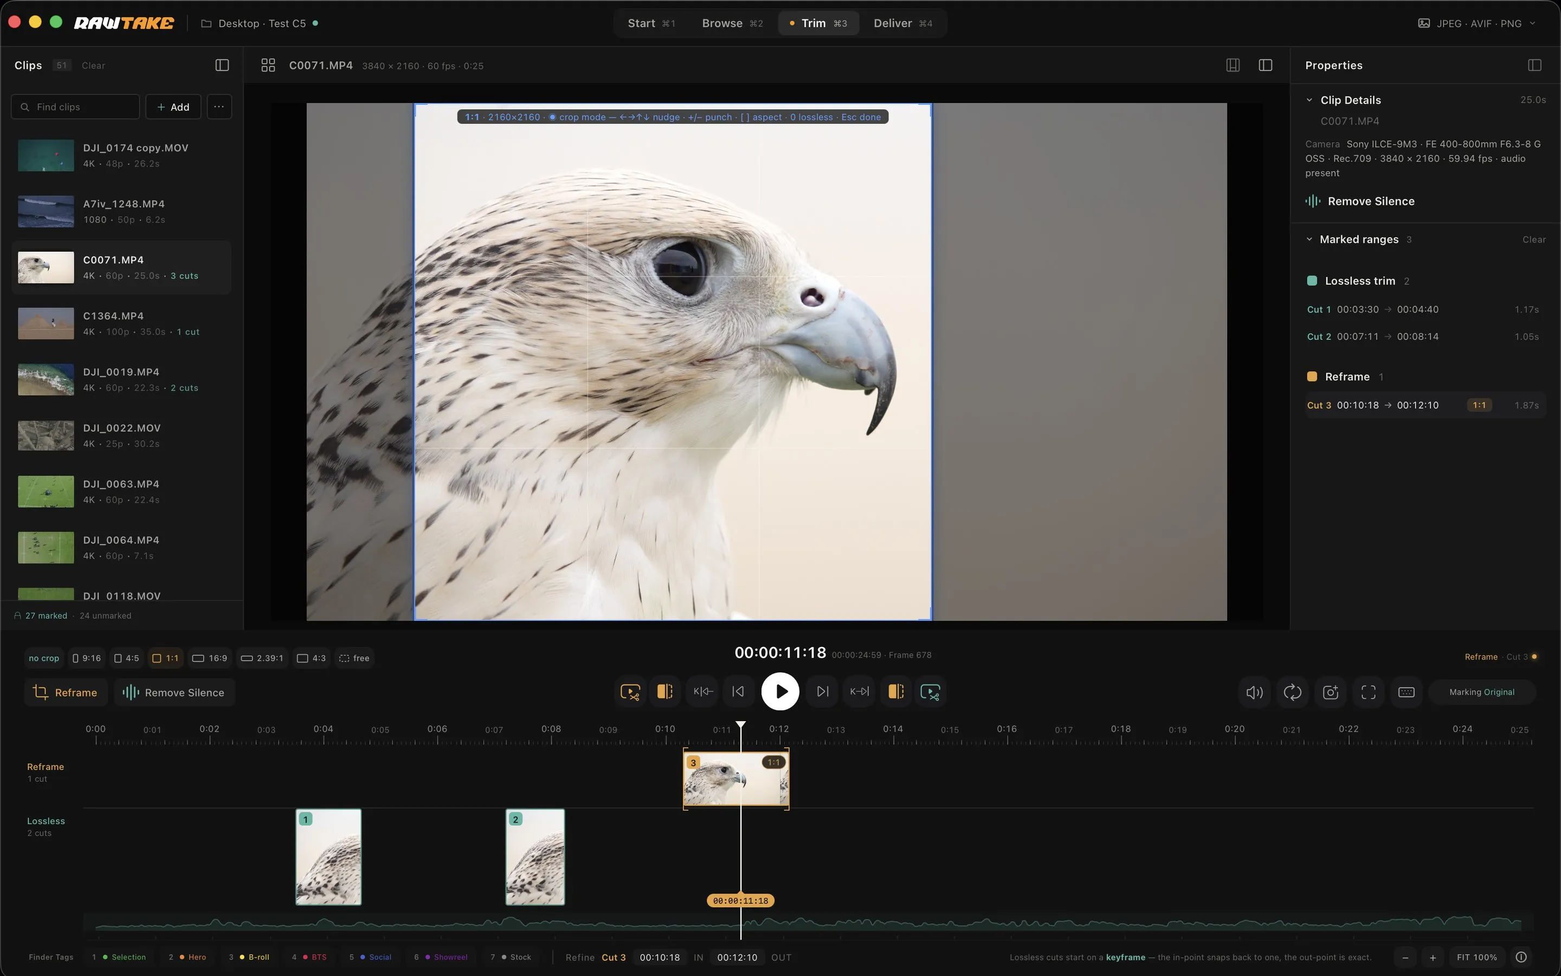Image resolution: width=1561 pixels, height=976 pixels.
Task: Jump to next keyframe
Action: coord(859,692)
